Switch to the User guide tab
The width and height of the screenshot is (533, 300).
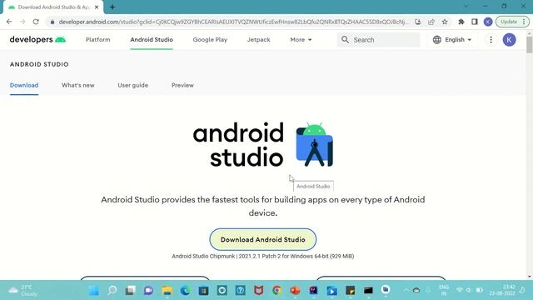pos(133,85)
